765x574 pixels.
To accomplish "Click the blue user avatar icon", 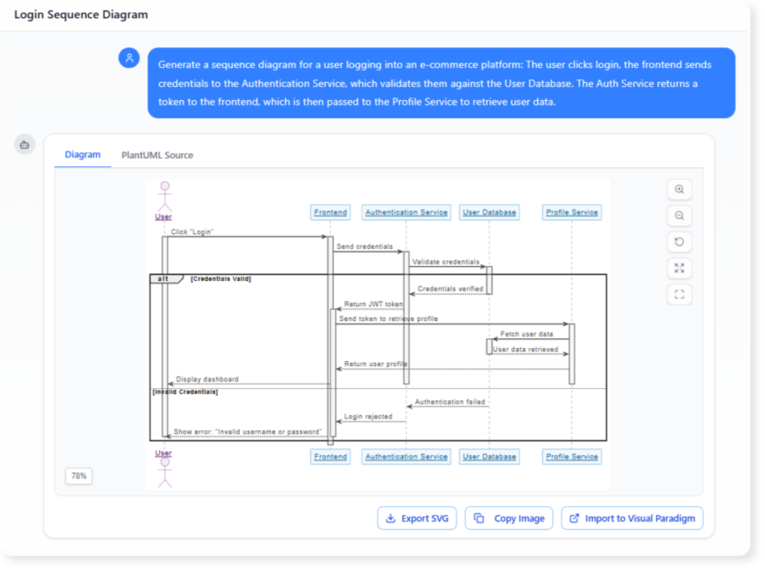I will click(129, 57).
